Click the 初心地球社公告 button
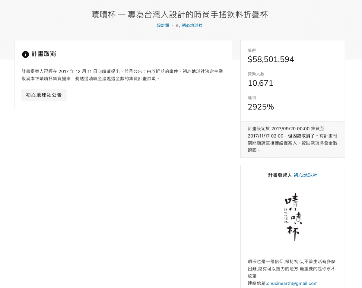This screenshot has height=288, width=362. [44, 95]
